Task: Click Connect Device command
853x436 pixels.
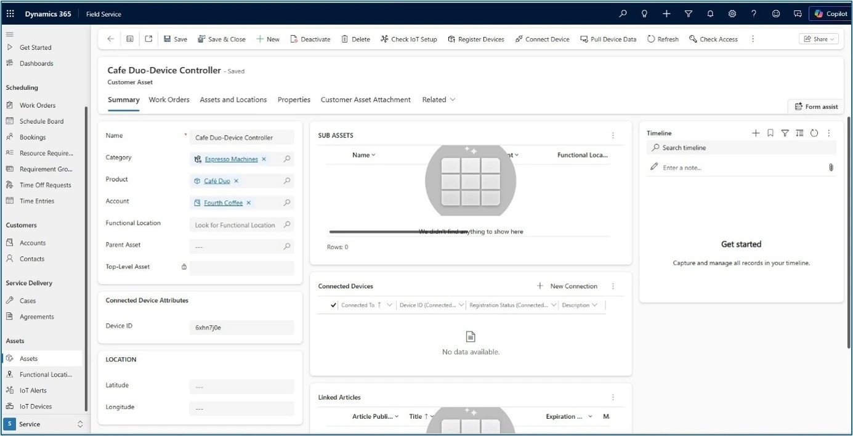Action: click(x=543, y=39)
